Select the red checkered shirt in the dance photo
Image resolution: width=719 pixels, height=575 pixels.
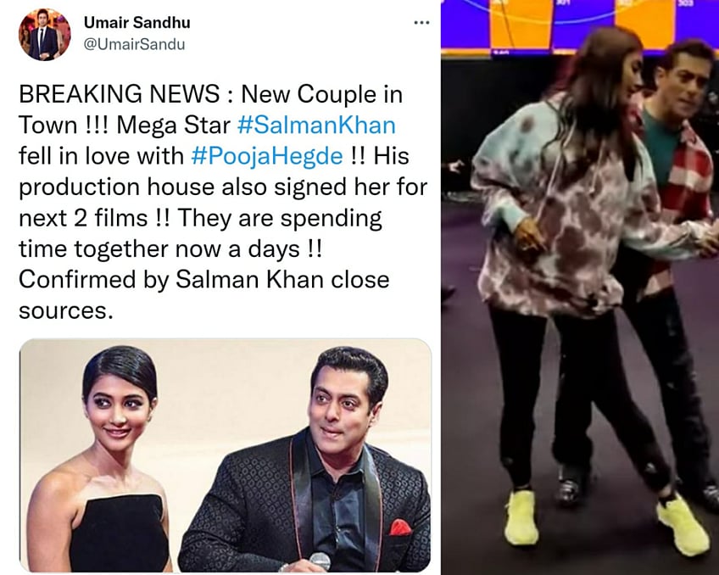click(x=683, y=183)
